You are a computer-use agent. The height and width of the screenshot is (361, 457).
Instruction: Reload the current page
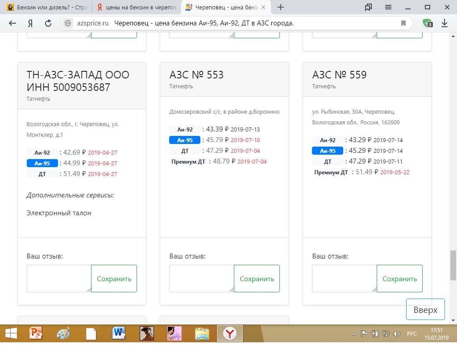point(48,23)
